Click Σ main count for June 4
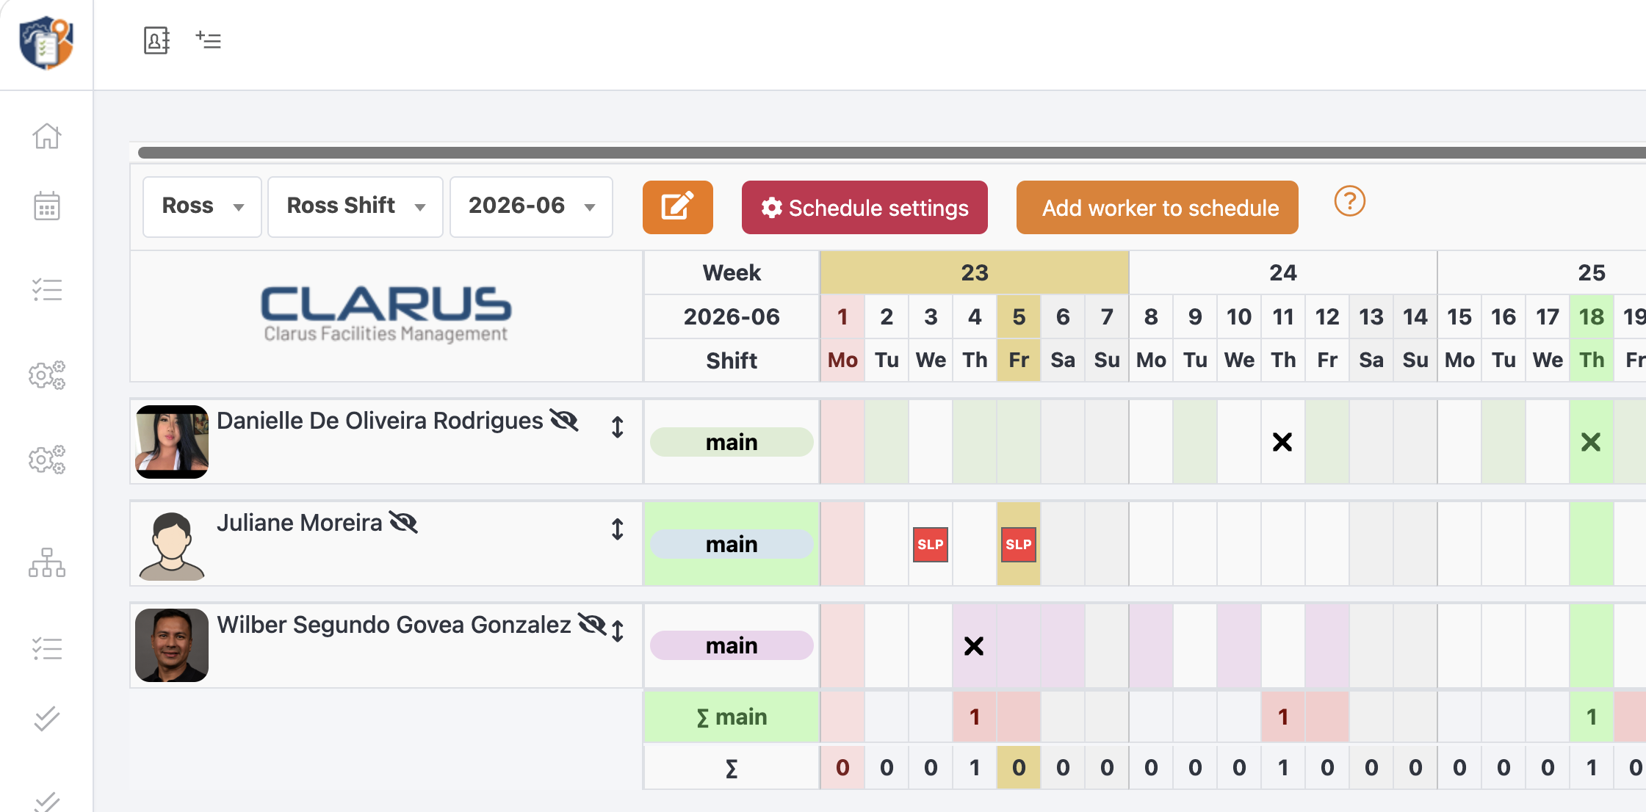The width and height of the screenshot is (1646, 812). [975, 717]
